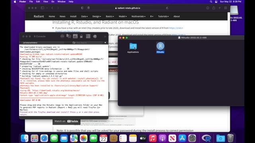
Task: Click the Safari reader view icon
Action: pos(88,8)
